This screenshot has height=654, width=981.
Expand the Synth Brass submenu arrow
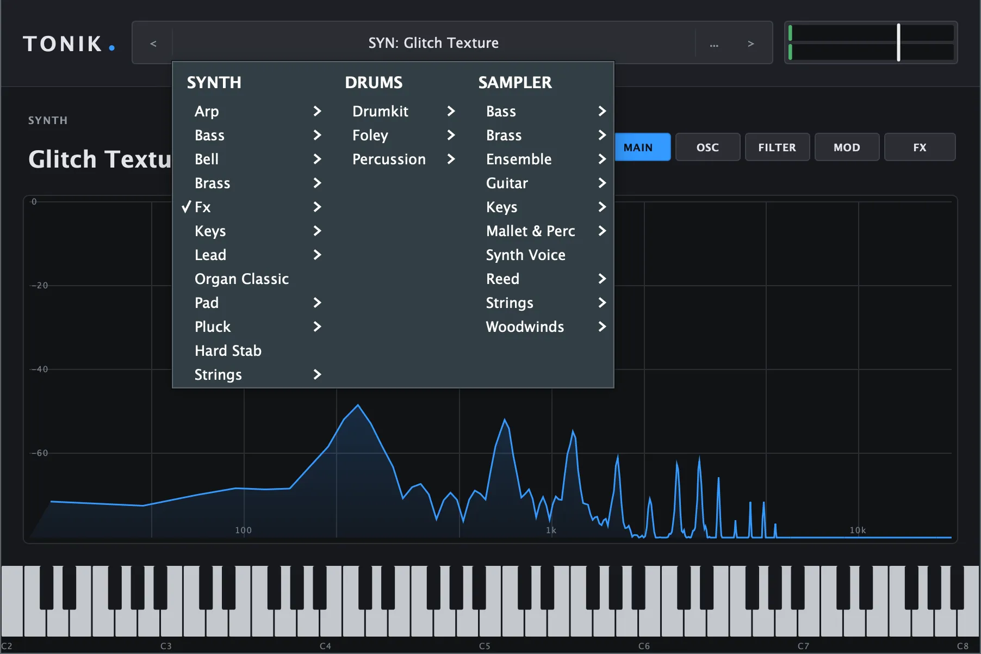click(x=317, y=183)
